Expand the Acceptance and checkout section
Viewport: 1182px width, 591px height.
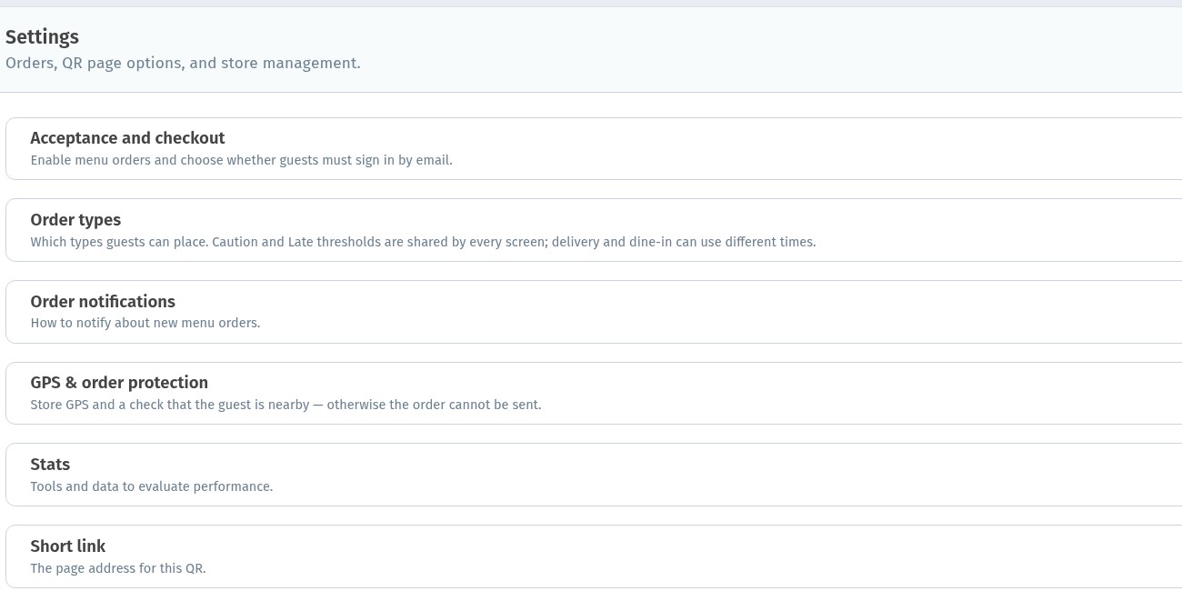click(x=594, y=148)
